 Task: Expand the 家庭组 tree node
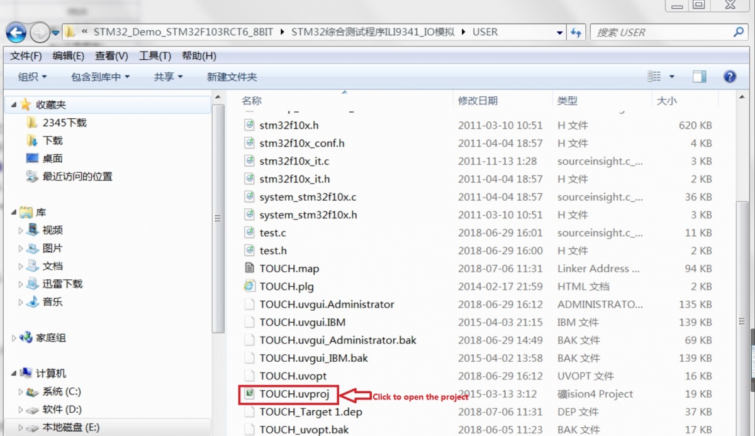coord(14,338)
